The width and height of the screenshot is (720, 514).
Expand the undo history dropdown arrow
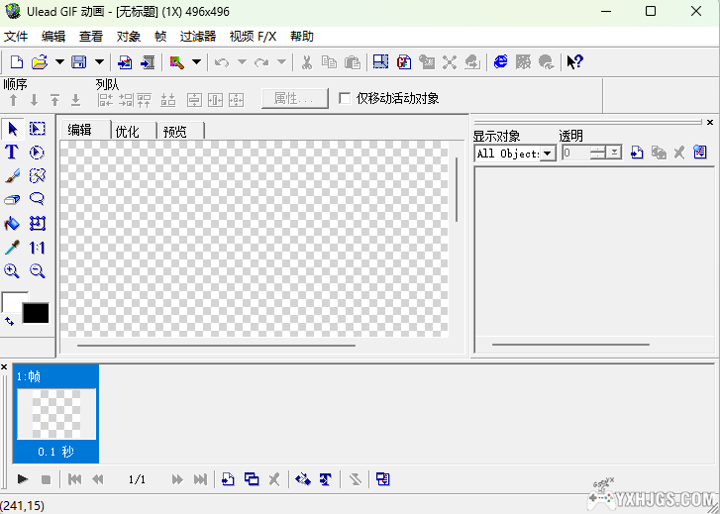click(x=242, y=62)
